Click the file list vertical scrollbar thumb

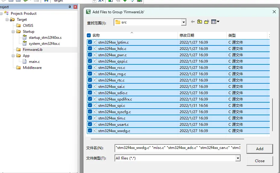tap(272, 115)
